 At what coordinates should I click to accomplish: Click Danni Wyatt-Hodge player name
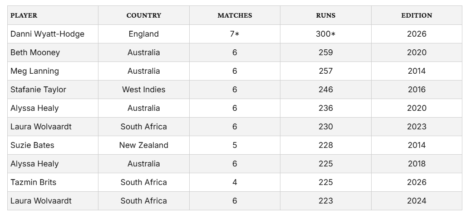pos(47,34)
